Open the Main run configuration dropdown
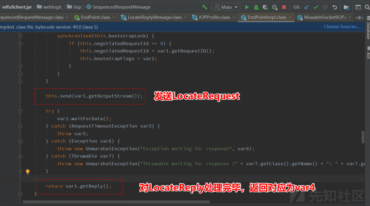 pyautogui.click(x=226, y=7)
